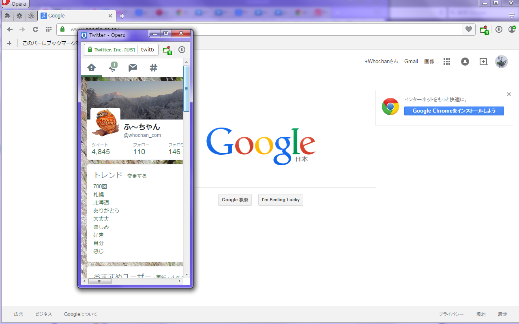Open the settings gear pinned tab
The height and width of the screenshot is (324, 519).
[19, 16]
